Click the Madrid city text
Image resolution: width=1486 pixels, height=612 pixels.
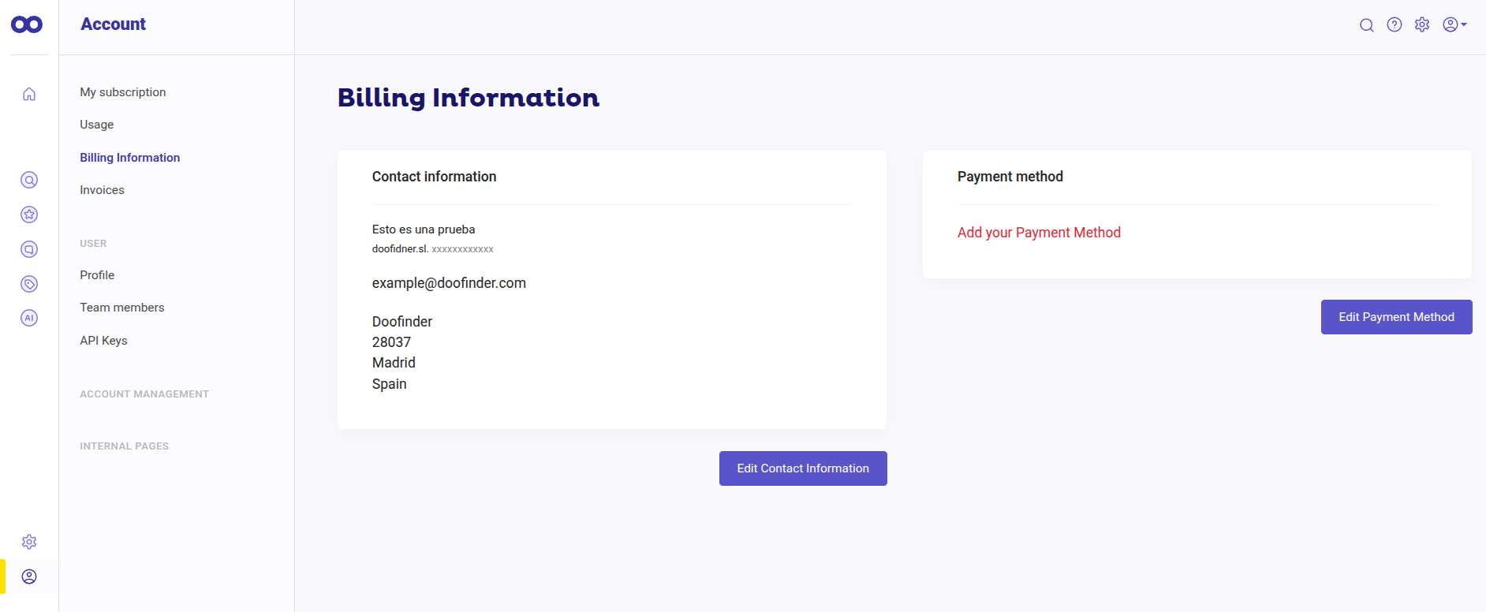[x=394, y=363]
